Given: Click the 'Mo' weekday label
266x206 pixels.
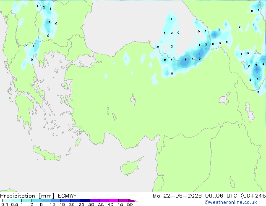Looking at the screenshot, I should (x=156, y=196).
